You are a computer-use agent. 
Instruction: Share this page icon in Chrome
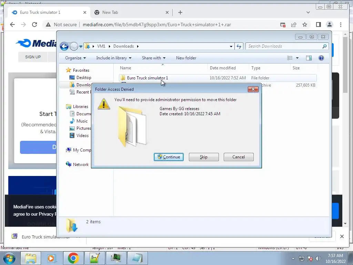pos(294,24)
